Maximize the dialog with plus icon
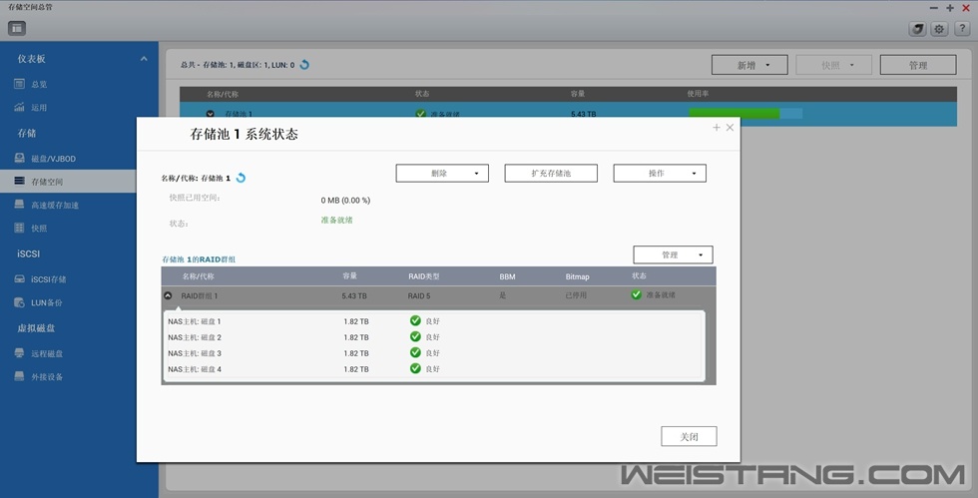Viewport: 978px width, 498px height. (717, 128)
